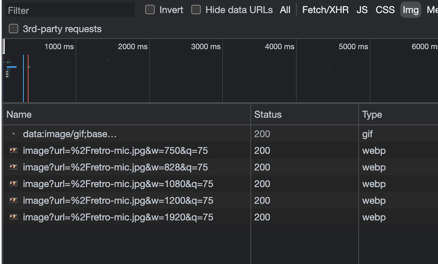Enable the Invert filter checkbox
This screenshot has width=438, height=264.
tap(150, 9)
